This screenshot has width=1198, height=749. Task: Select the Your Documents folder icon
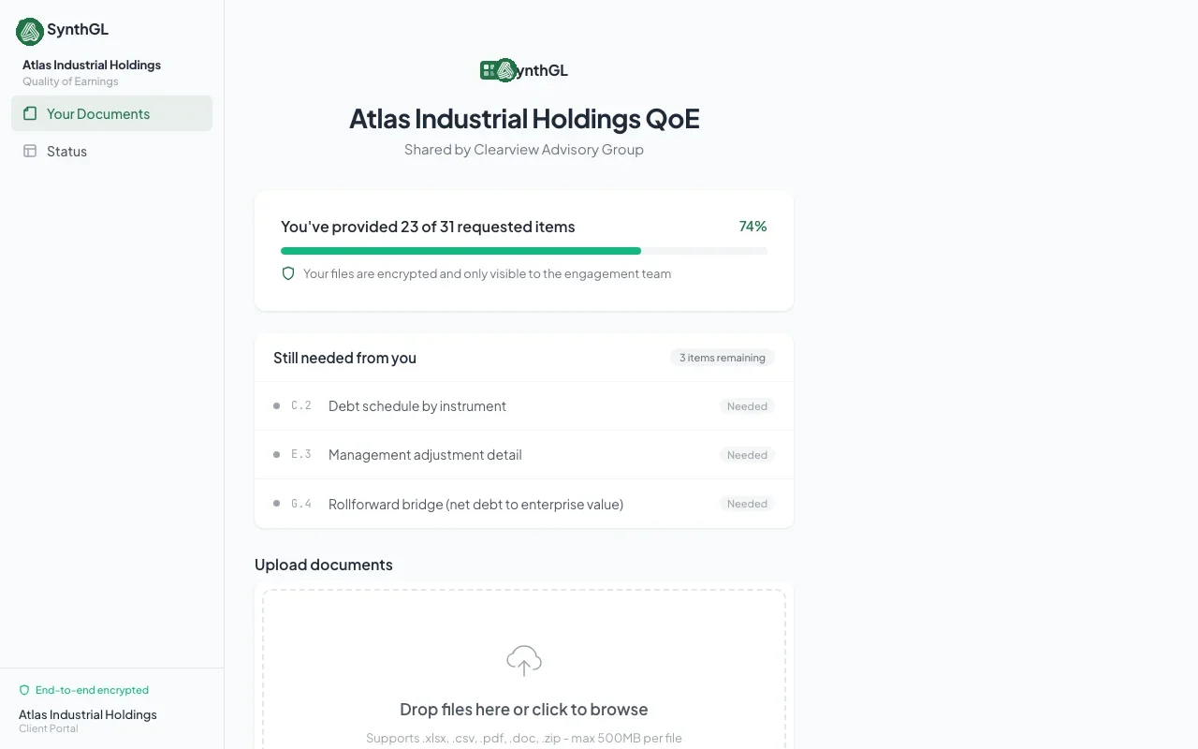click(x=31, y=112)
